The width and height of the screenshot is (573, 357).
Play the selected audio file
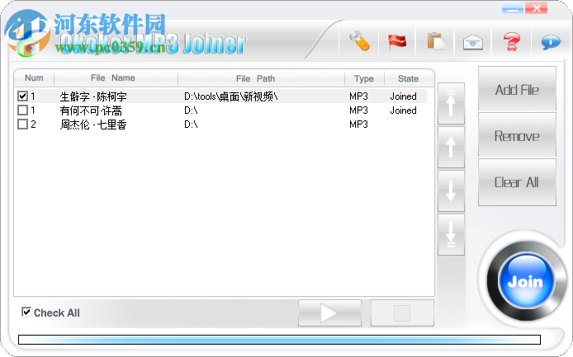click(329, 312)
